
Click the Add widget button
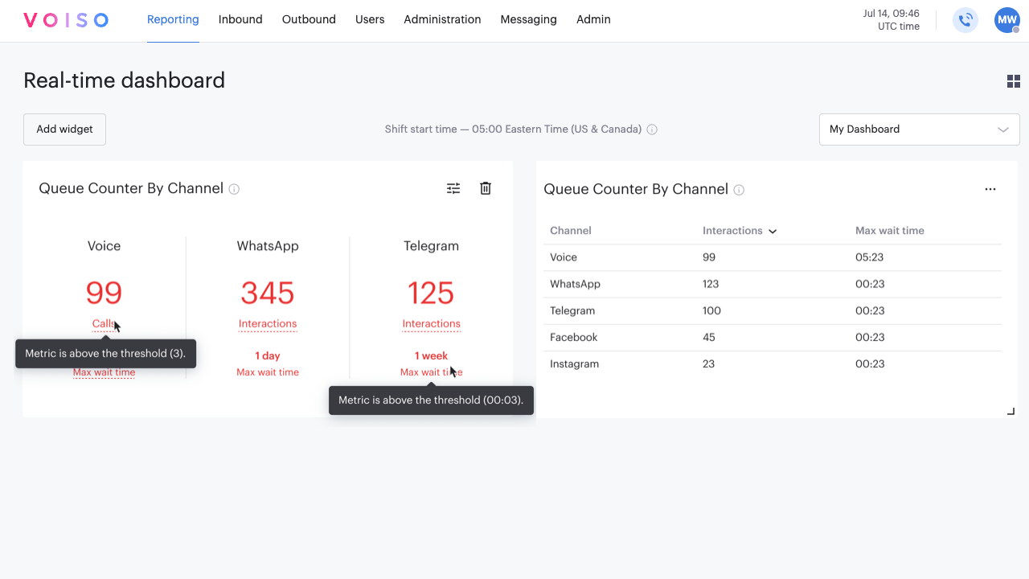coord(64,129)
